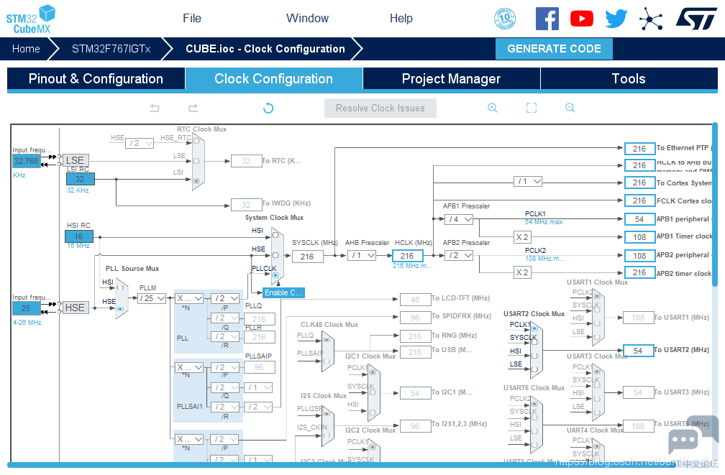Open the Twitter icon
Screen dimensions: 725x475
click(616, 19)
